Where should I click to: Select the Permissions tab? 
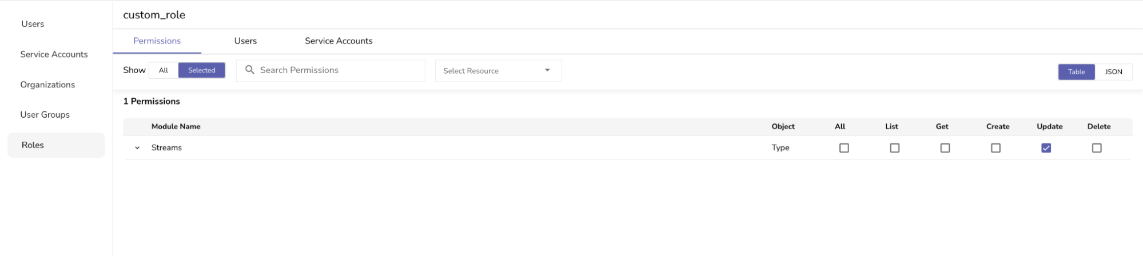coord(157,41)
